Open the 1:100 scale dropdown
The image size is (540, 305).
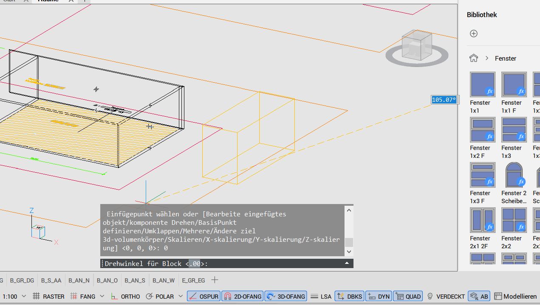click(24, 296)
